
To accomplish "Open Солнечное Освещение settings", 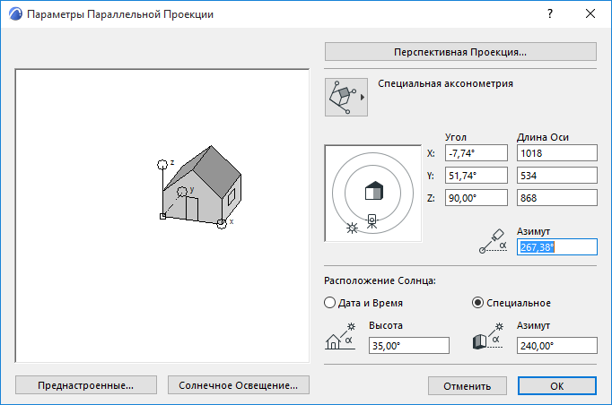I will coord(239,385).
